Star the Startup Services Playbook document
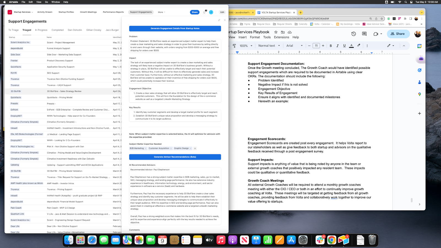Screen dimensions: 441x248 276,32
